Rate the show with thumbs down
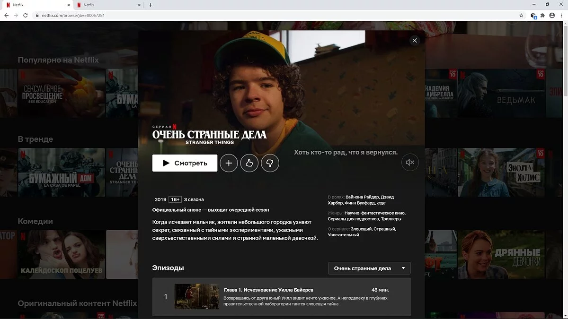 pos(270,163)
